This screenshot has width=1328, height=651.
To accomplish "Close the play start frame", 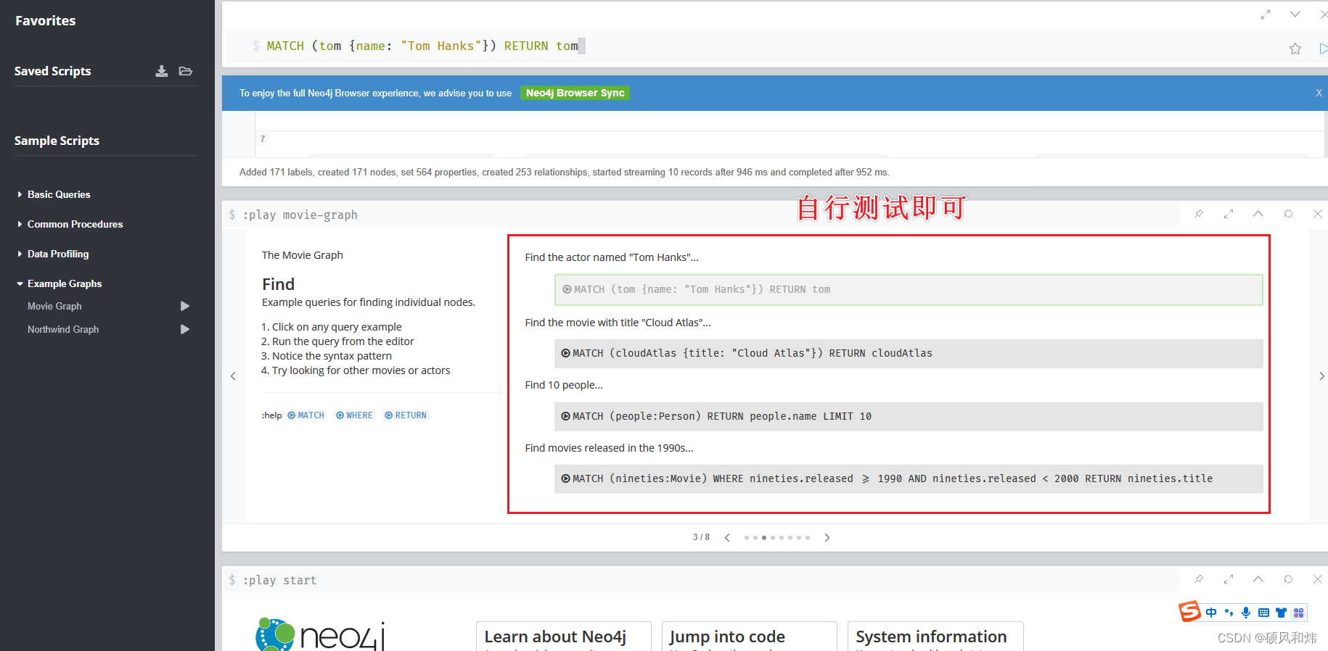I will pos(1318,579).
